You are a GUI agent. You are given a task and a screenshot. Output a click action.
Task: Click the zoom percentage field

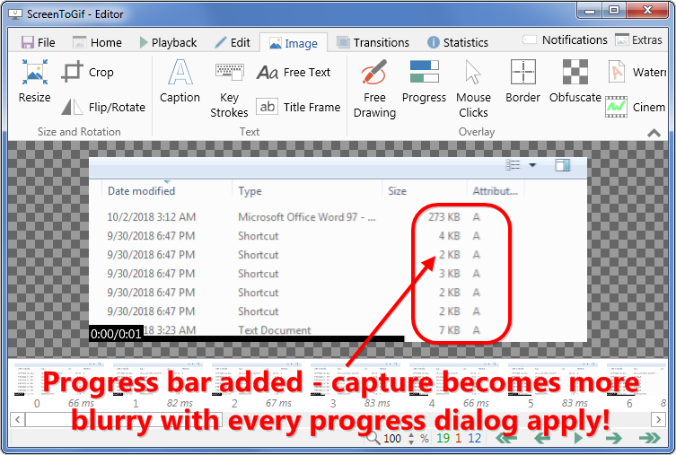[392, 439]
